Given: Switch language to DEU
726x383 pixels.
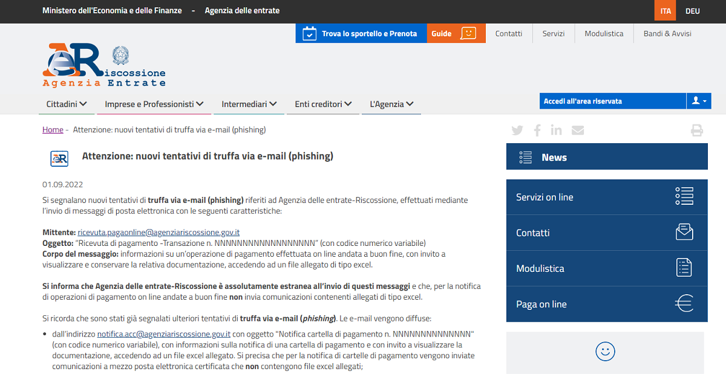Looking at the screenshot, I should tap(693, 11).
